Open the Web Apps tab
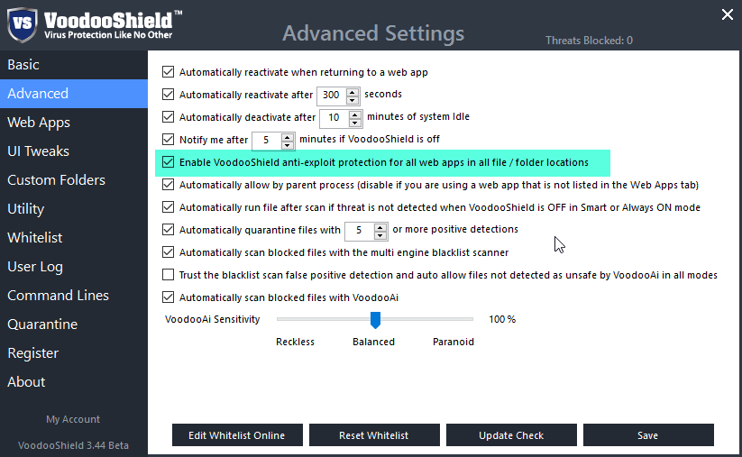Viewport: 742px width, 457px height. tap(39, 123)
